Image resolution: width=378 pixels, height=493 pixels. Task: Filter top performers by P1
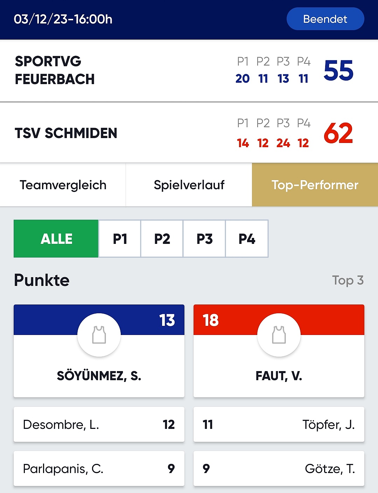120,239
